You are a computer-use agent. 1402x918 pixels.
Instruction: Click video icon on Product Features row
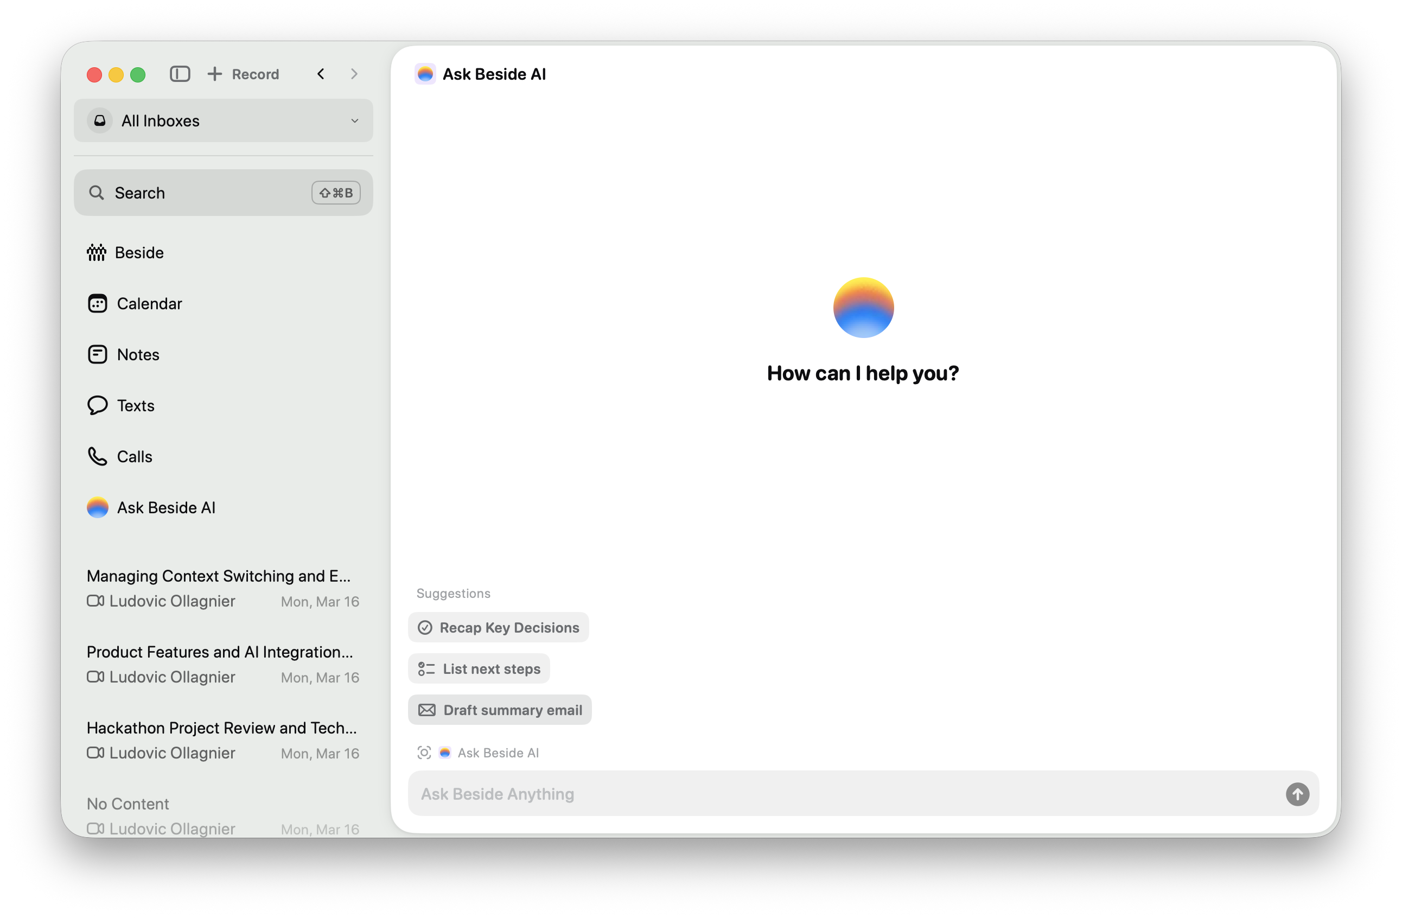[95, 677]
